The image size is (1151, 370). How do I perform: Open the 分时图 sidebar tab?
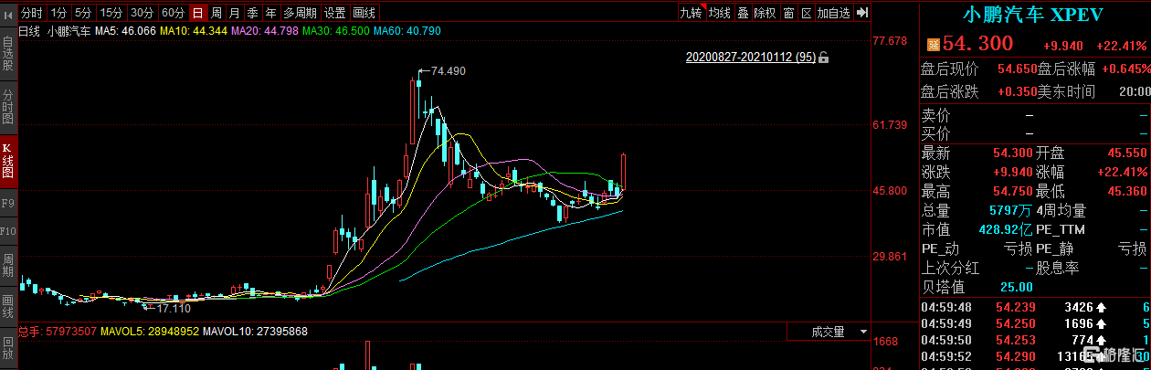coord(8,106)
